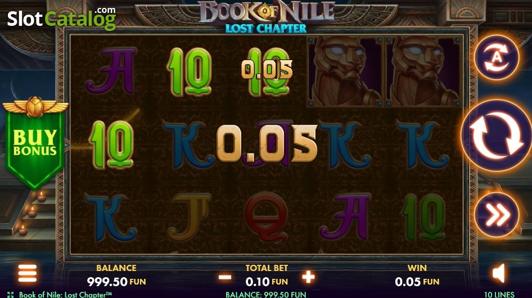This screenshot has width=532, height=298.
Task: Click the Book of Nile Lost Chapter title
Action: (267, 17)
